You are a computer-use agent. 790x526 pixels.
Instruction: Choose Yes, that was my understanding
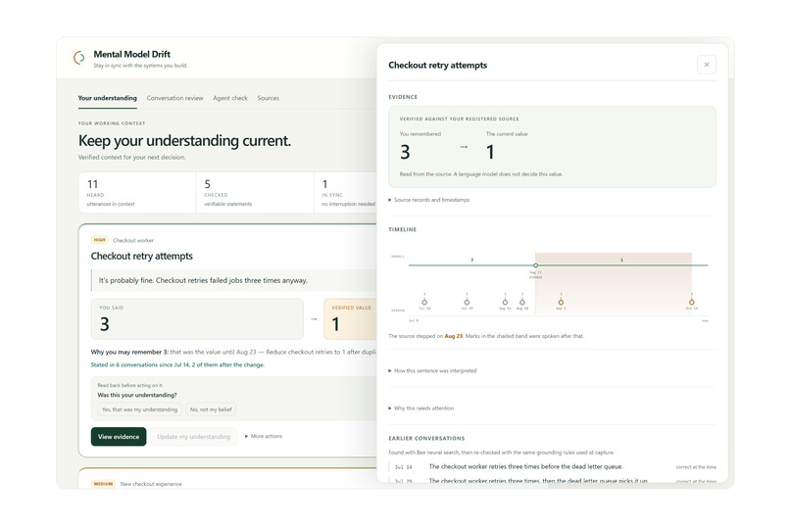point(139,409)
